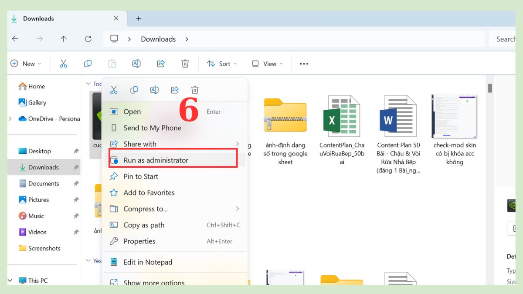Click the Refresh button in navigation bar
The height and width of the screenshot is (294, 523).
[x=88, y=39]
